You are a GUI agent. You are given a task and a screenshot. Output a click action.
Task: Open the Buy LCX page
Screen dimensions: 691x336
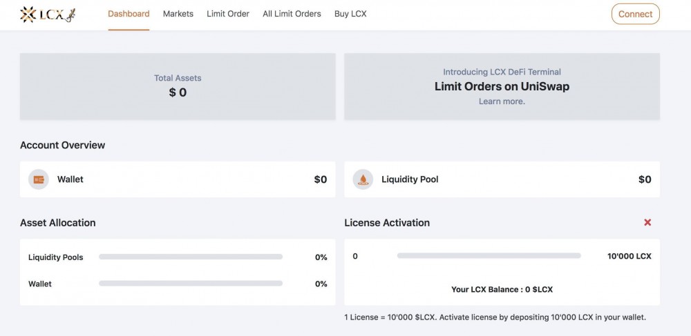350,14
